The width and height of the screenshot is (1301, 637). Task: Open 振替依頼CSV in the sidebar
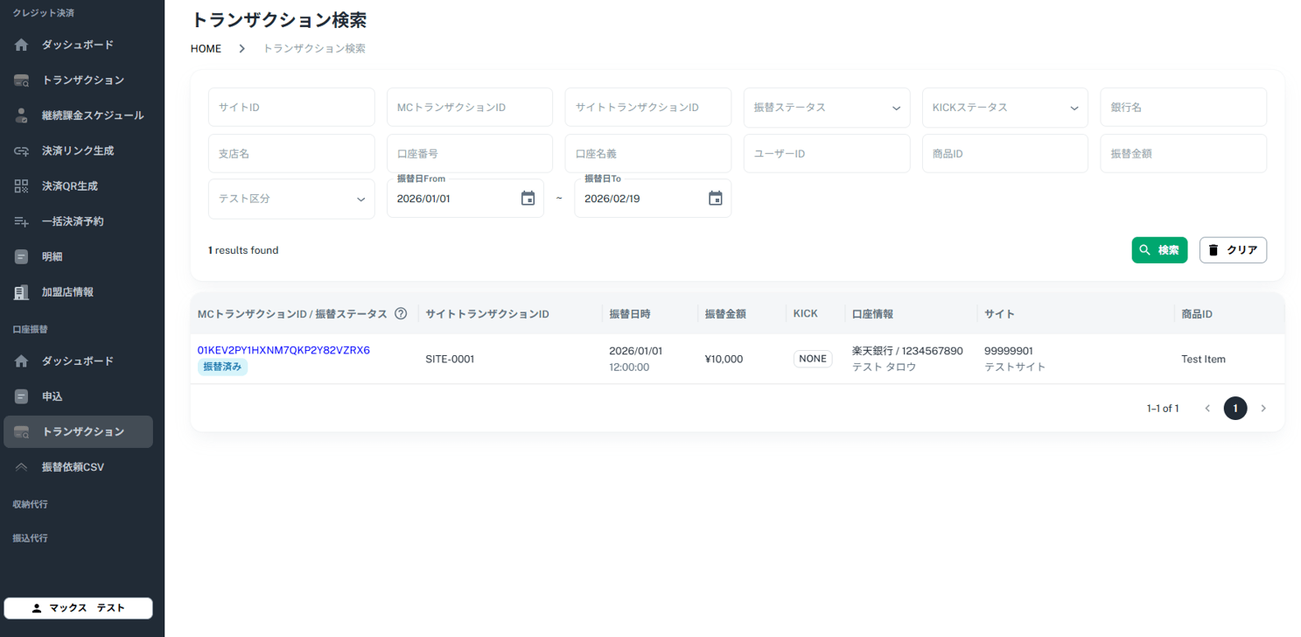(73, 467)
